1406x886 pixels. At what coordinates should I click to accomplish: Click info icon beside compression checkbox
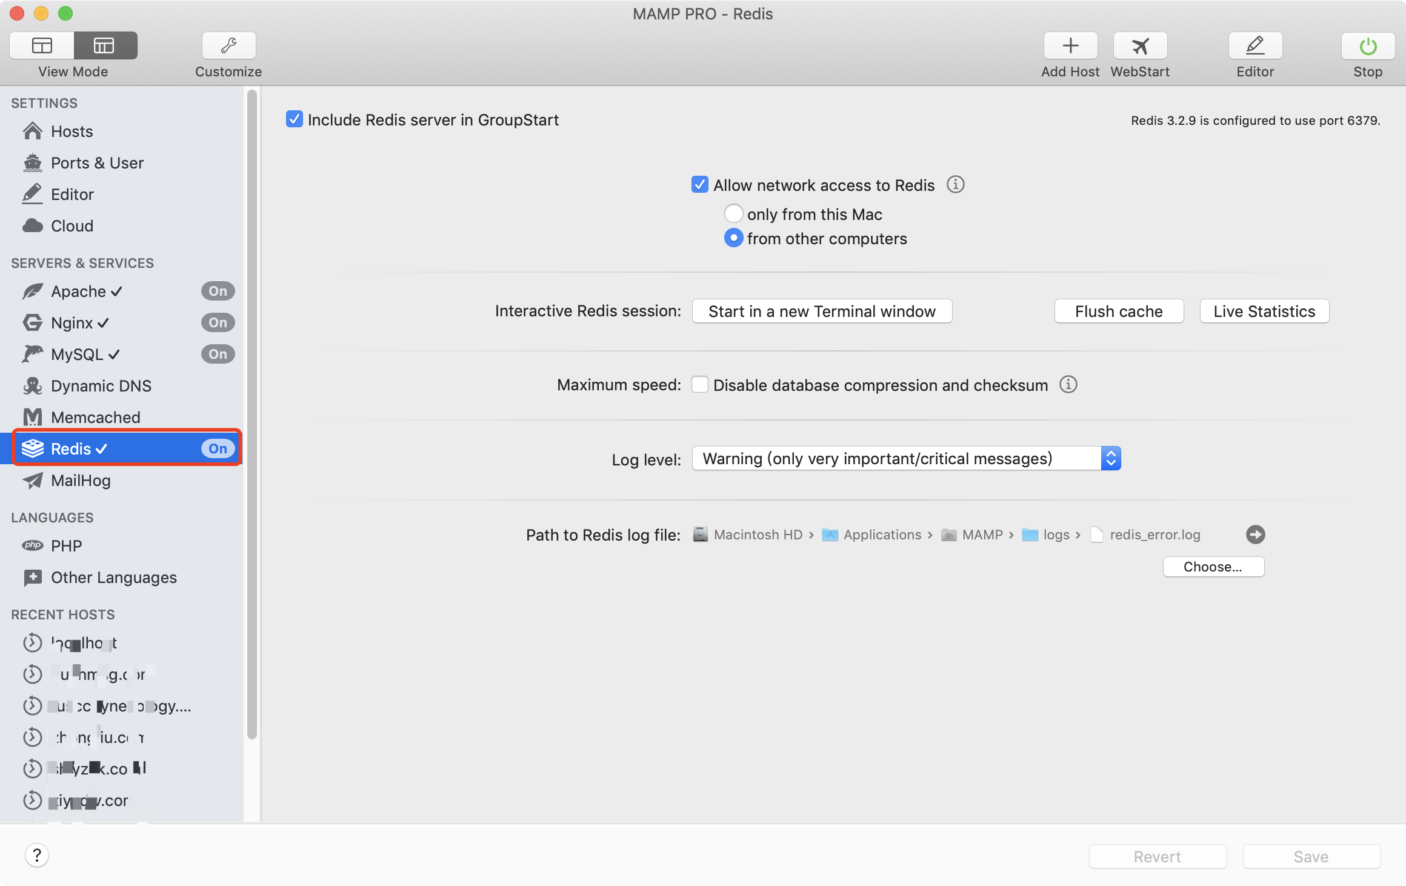click(1068, 385)
